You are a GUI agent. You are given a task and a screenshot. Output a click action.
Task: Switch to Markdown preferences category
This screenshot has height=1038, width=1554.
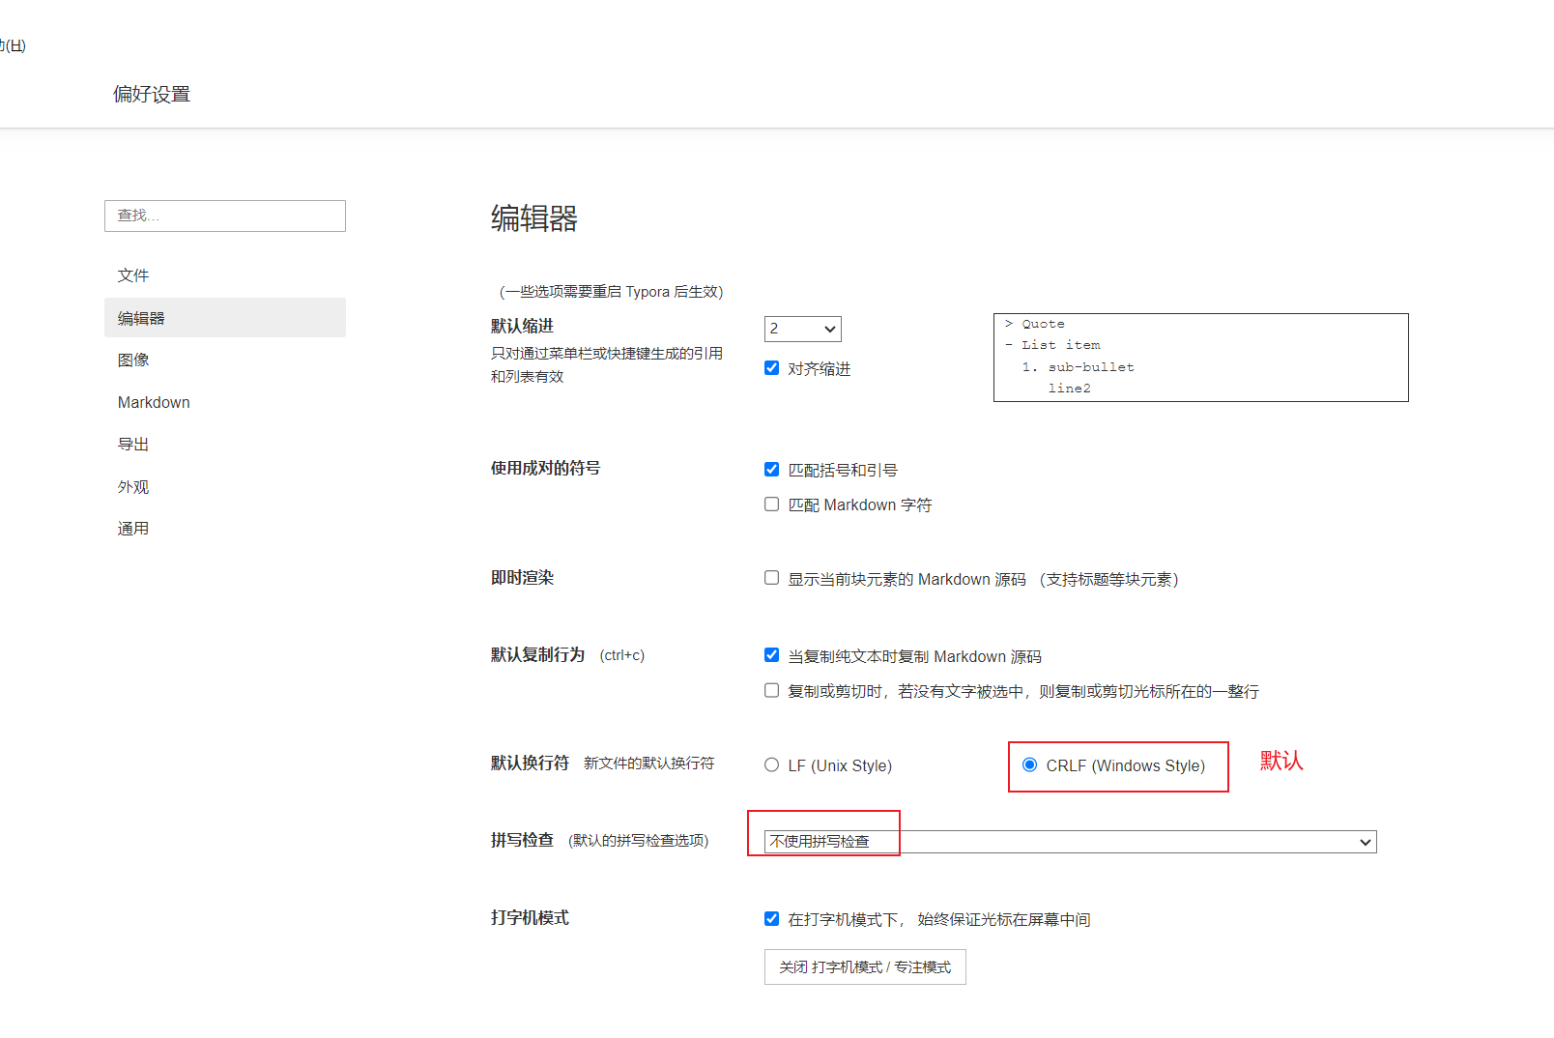click(x=154, y=402)
